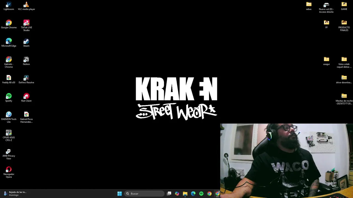Image resolution: width=353 pixels, height=198 pixels.
Task: Select the Steam desktop shortcut
Action: [26, 43]
